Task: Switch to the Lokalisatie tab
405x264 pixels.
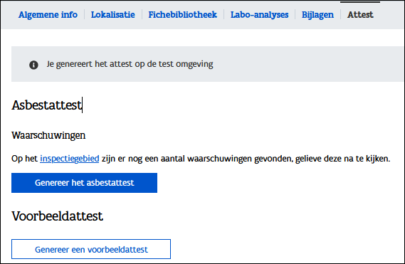Action: tap(113, 15)
